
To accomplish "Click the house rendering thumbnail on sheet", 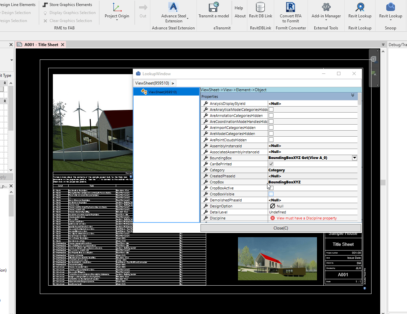I will pos(277,259).
